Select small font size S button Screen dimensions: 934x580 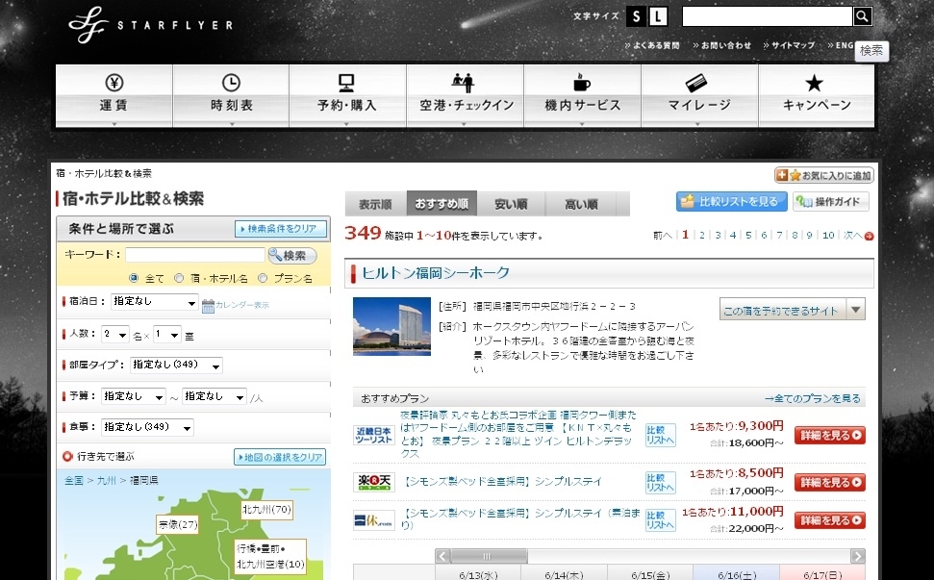(x=636, y=16)
